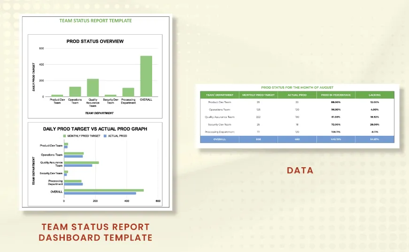Click the 'Product Dev Team' table row name
The width and height of the screenshot is (409, 252).
pyautogui.click(x=220, y=102)
